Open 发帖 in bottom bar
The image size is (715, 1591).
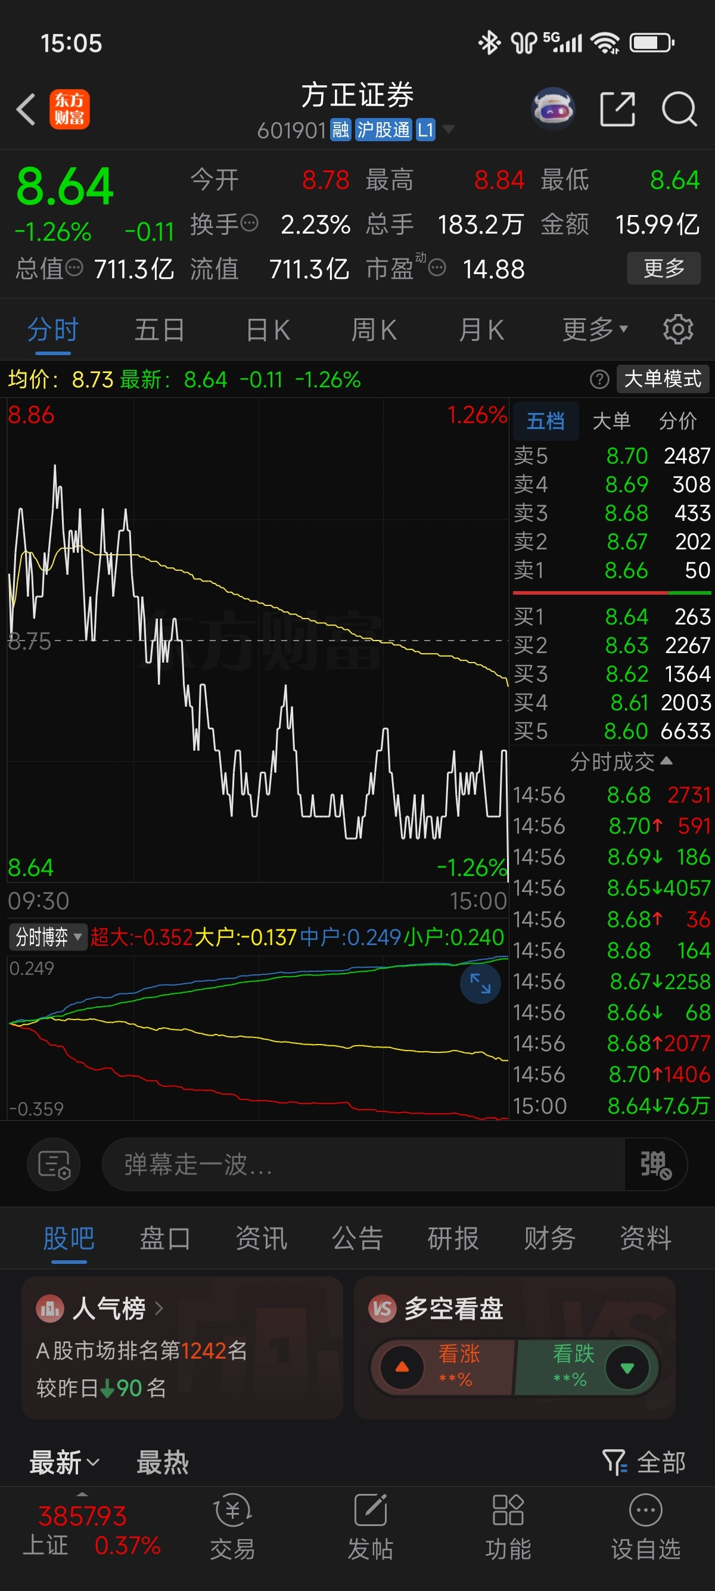point(370,1525)
